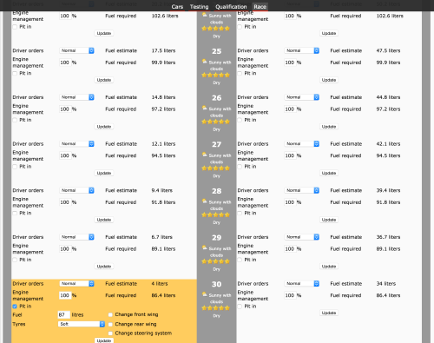Screen dimensions: 434x343
Task: Enable Pit in for the 17.5 liters row
Action: tap(15, 74)
